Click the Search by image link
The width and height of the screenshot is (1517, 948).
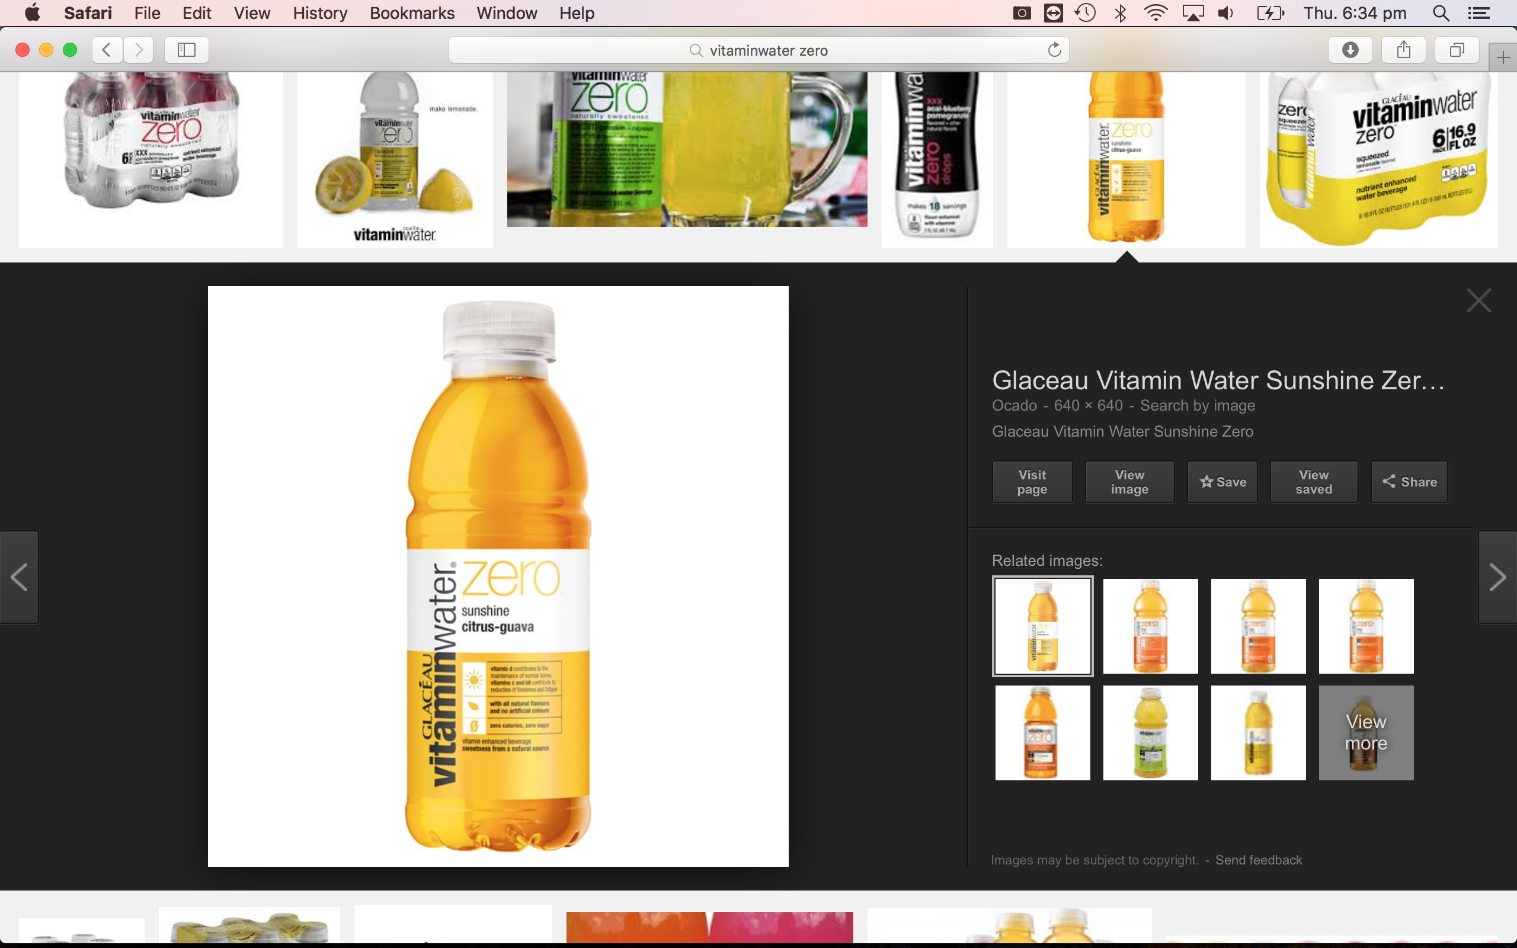point(1197,406)
